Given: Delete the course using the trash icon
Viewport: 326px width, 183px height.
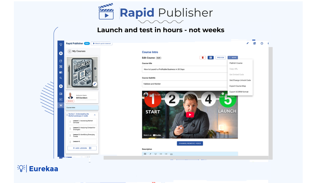Looking at the screenshot, I should [202, 57].
